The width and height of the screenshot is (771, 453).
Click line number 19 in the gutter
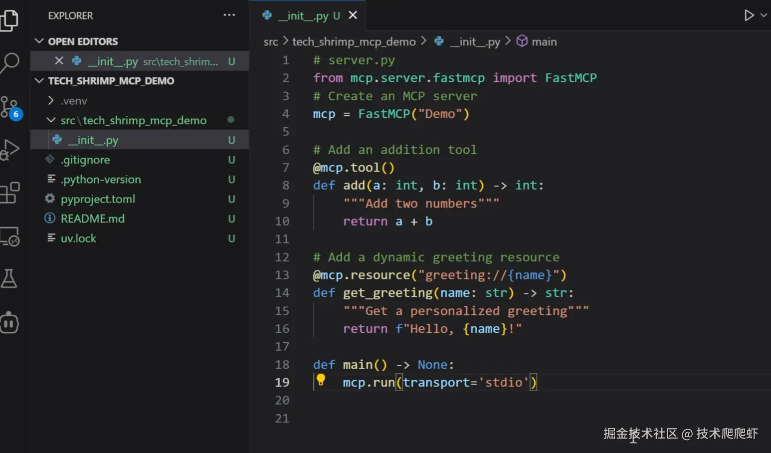(x=282, y=382)
